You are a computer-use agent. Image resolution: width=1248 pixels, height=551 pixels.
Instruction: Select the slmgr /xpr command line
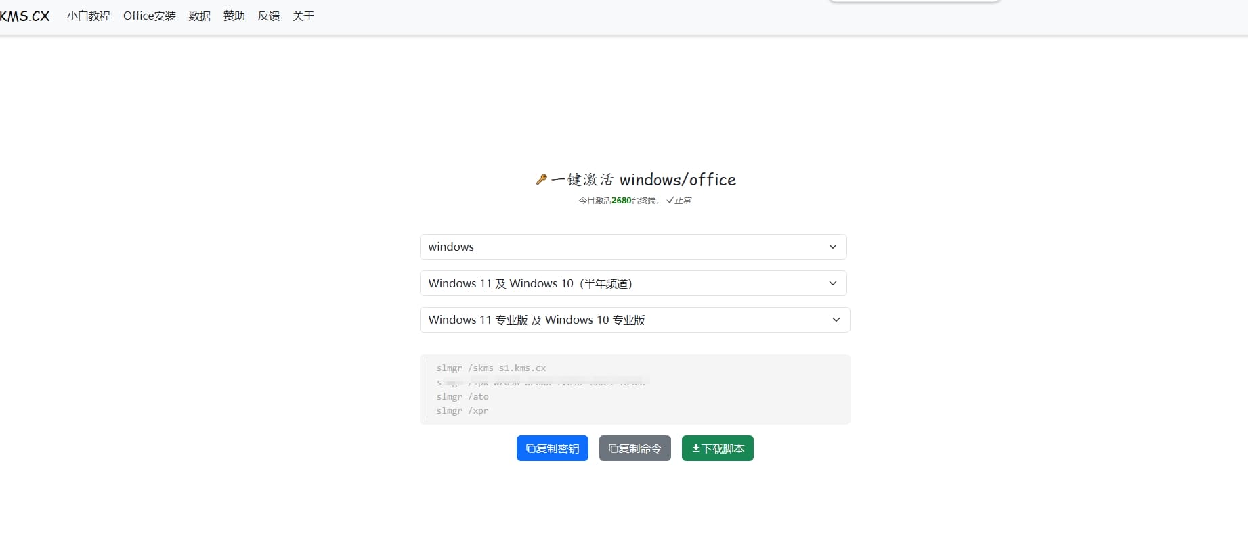pos(462,411)
